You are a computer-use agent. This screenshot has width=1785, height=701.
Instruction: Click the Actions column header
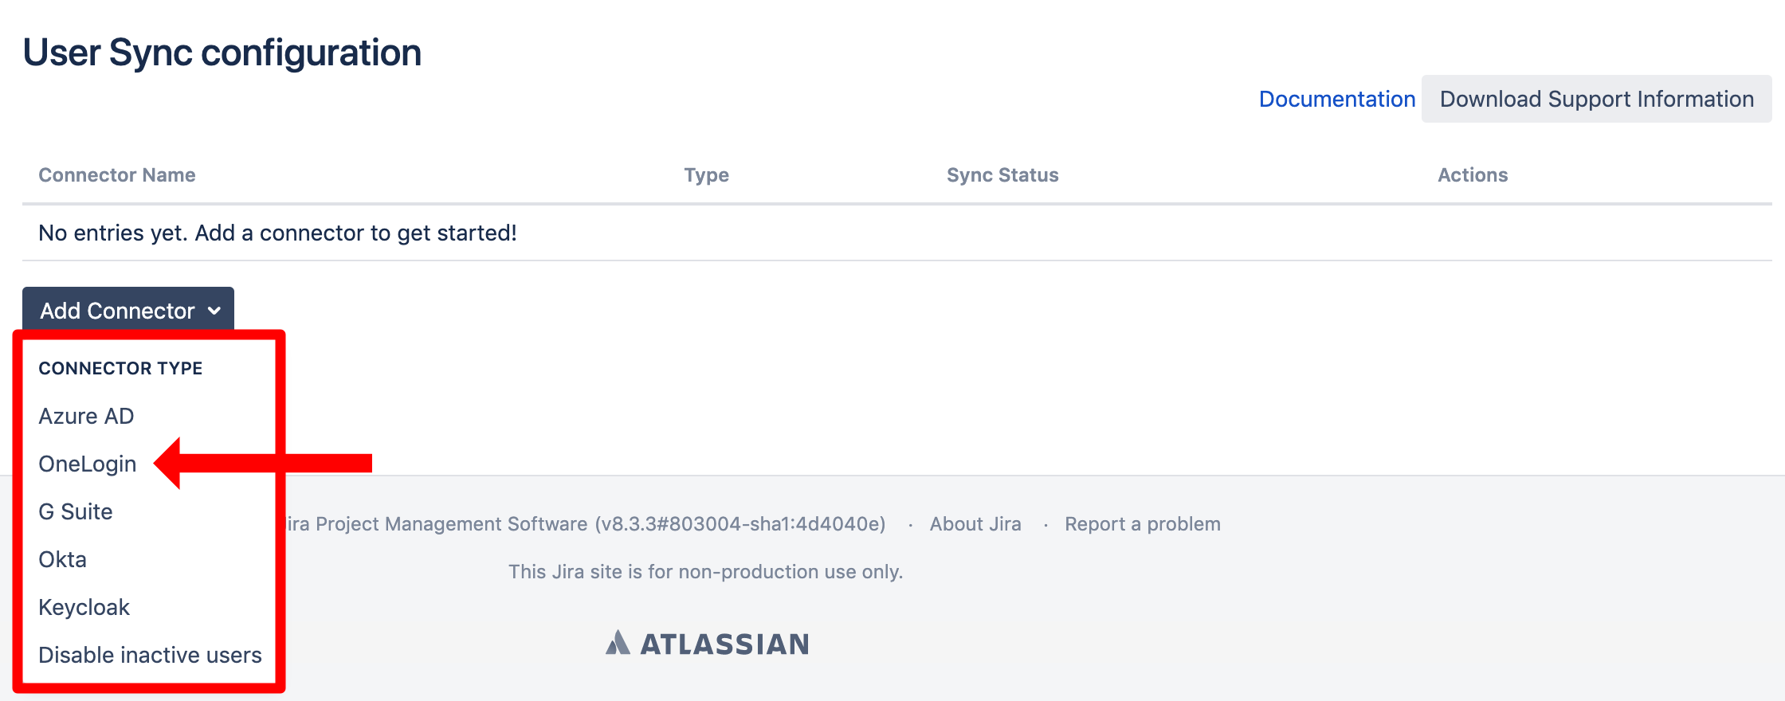coord(1473,175)
